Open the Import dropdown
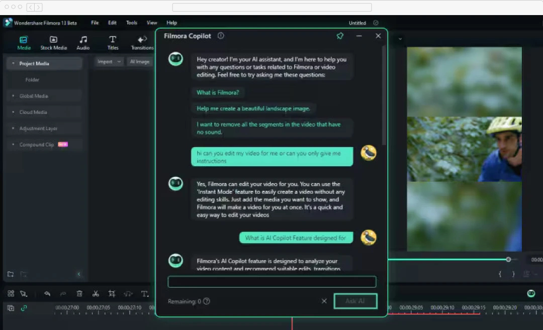Screen dimensions: 543x330 tap(109, 62)
